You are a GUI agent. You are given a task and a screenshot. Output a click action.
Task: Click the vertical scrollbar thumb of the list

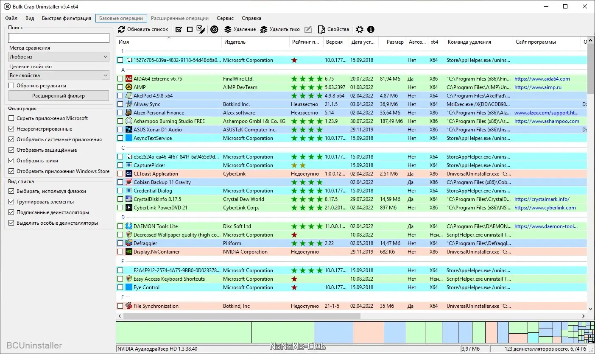pyautogui.click(x=591, y=68)
